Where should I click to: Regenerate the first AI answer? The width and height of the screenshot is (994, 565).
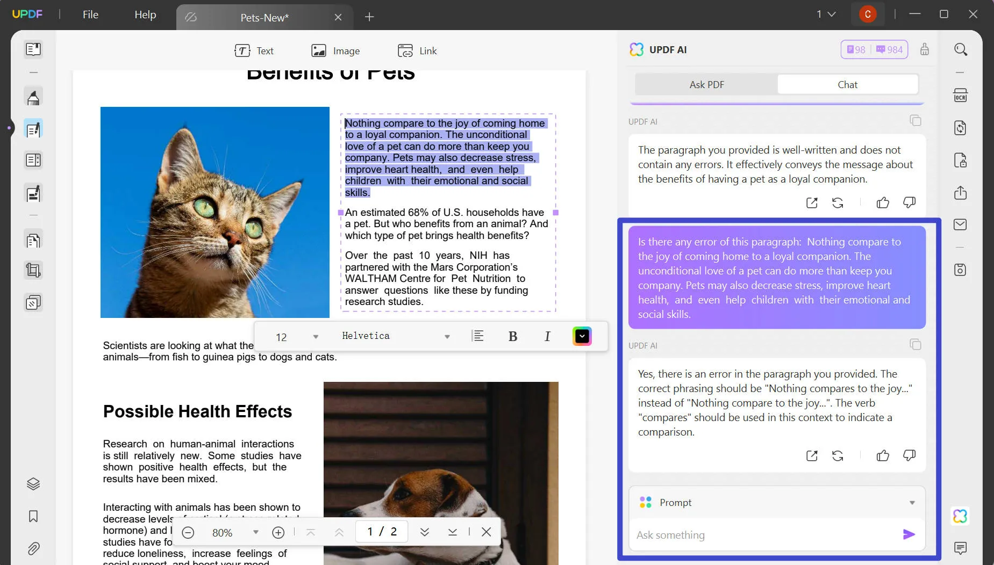[838, 202]
